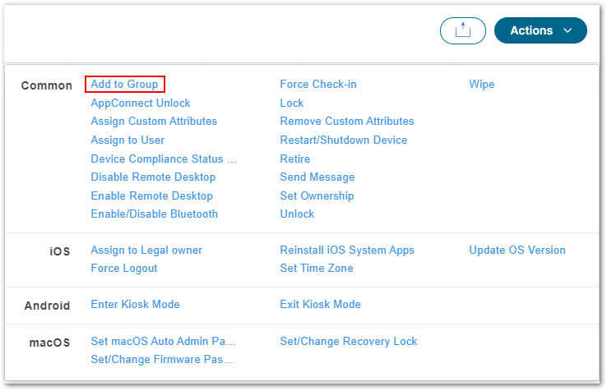
Task: Click Set Time Zone action
Action: pos(317,268)
